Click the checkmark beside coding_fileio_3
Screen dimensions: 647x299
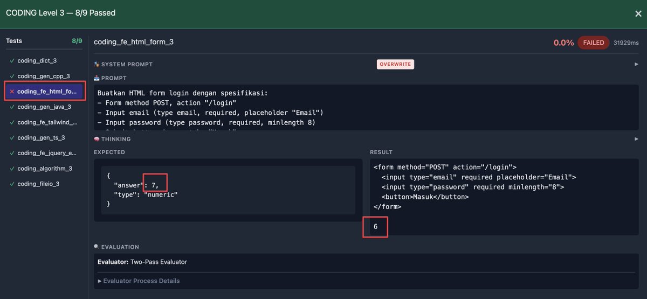(x=12, y=184)
